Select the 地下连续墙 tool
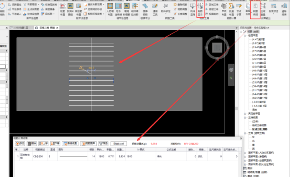Viewport: 290px width, 177px height. [x=118, y=9]
